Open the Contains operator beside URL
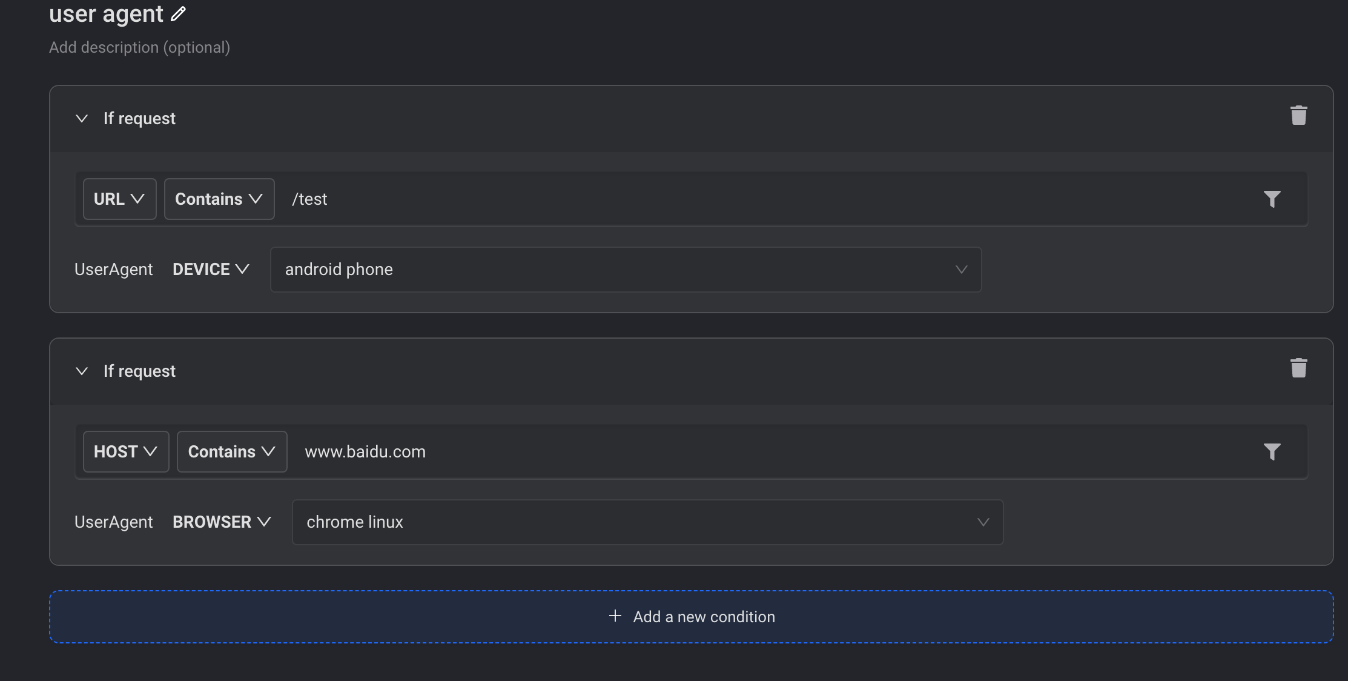 coord(219,199)
